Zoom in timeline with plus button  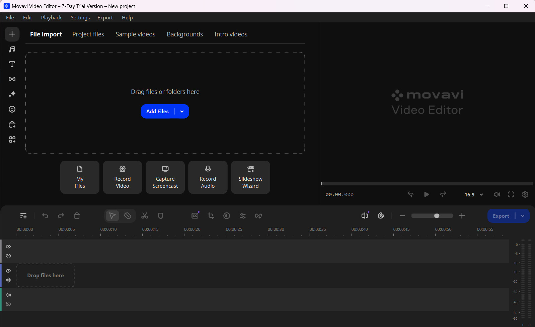click(x=462, y=216)
